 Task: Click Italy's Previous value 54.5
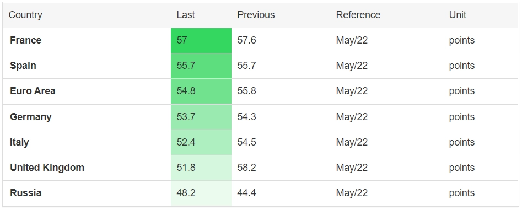pos(247,142)
